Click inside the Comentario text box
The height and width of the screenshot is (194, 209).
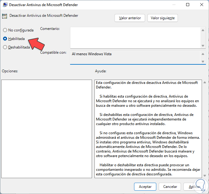(x=135, y=38)
